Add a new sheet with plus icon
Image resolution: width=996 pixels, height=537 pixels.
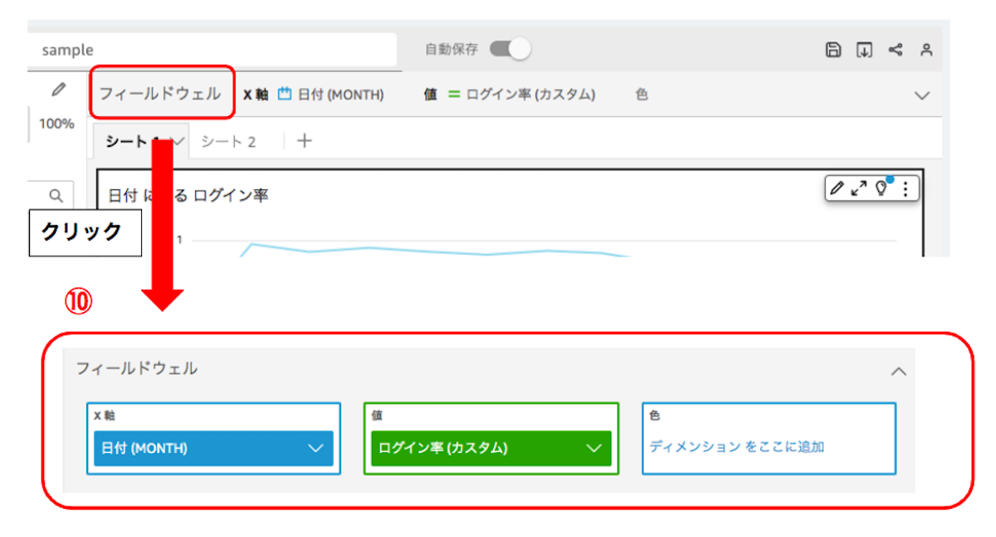pos(305,141)
